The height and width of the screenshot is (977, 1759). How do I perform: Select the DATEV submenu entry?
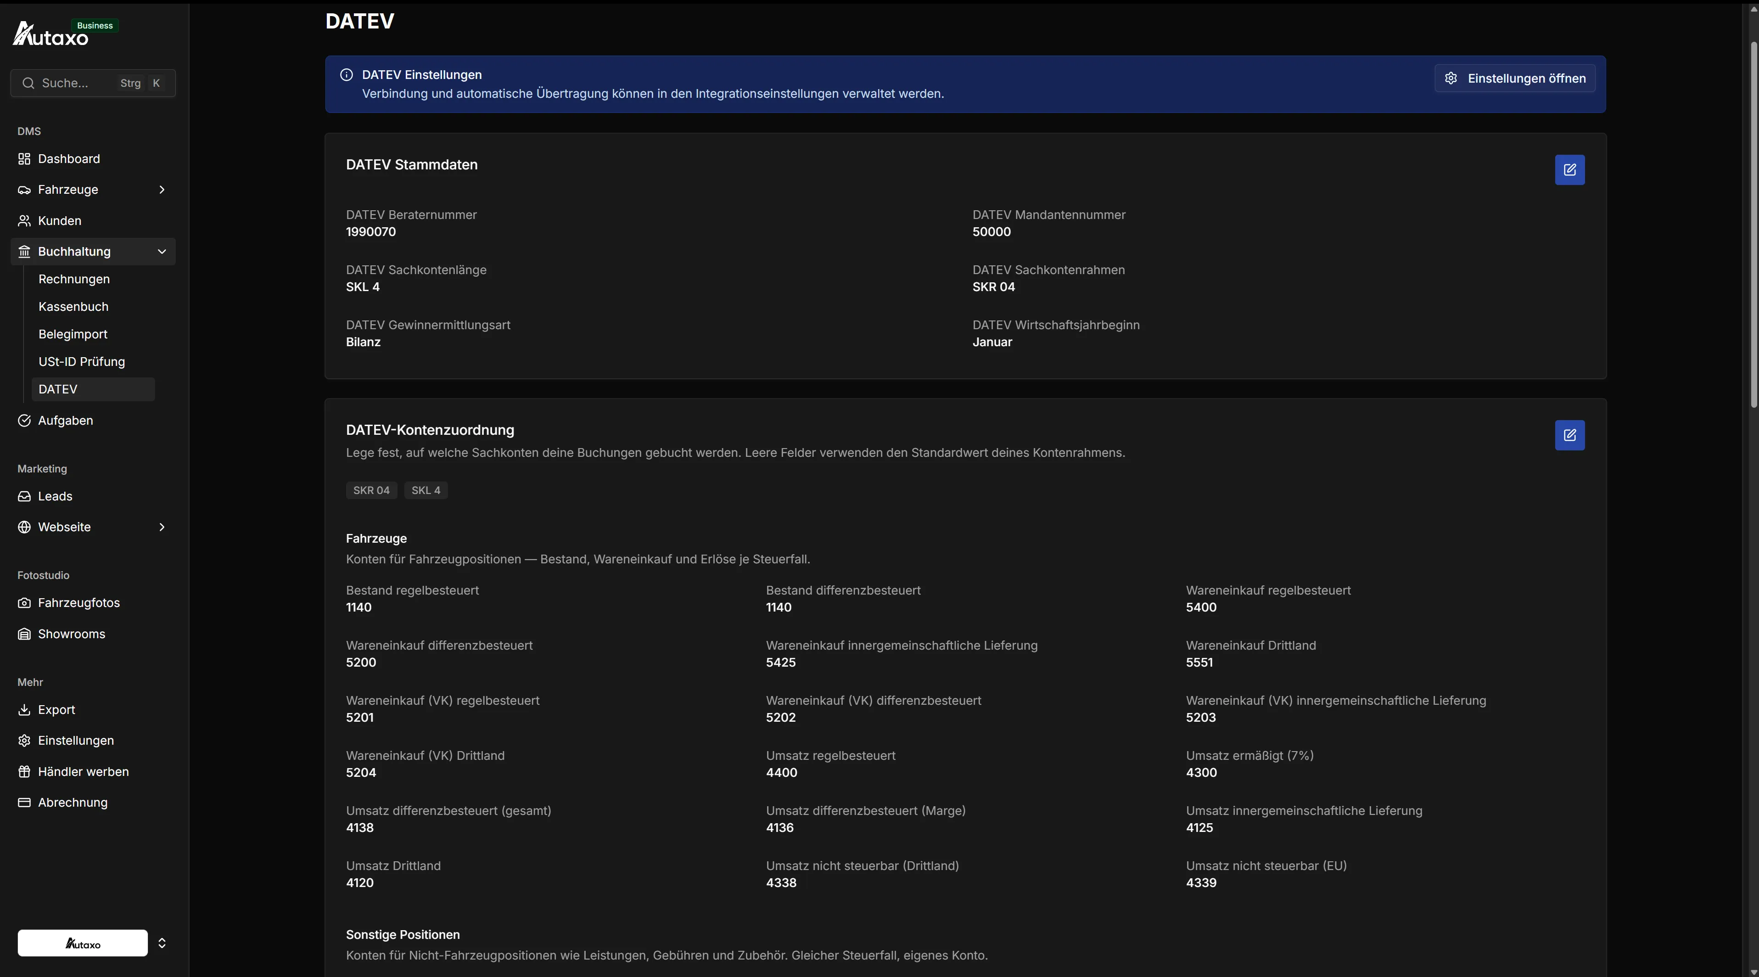94,389
